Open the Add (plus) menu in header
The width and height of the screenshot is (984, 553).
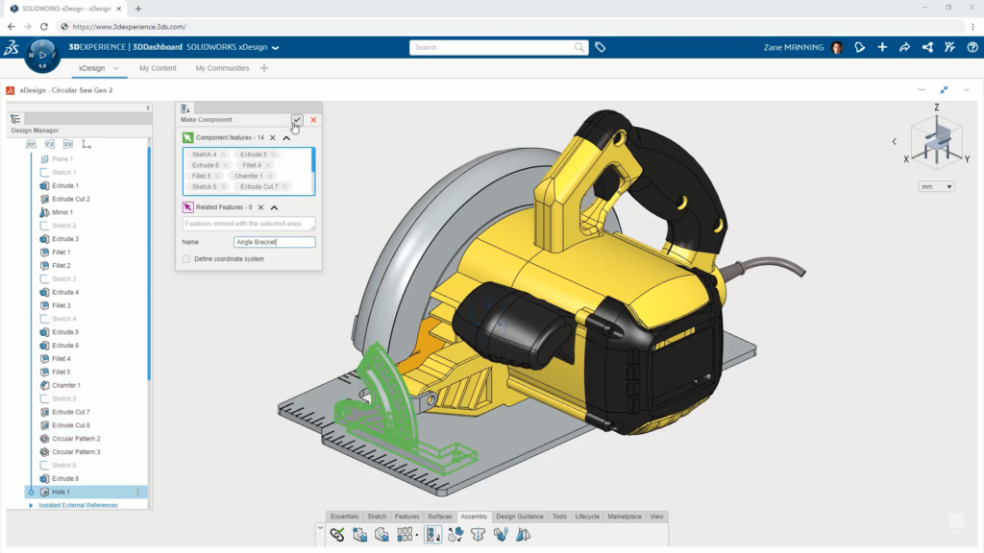point(882,47)
